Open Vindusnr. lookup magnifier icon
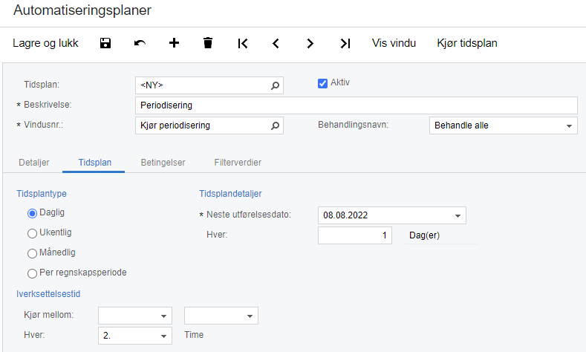This screenshot has width=586, height=352. [275, 126]
